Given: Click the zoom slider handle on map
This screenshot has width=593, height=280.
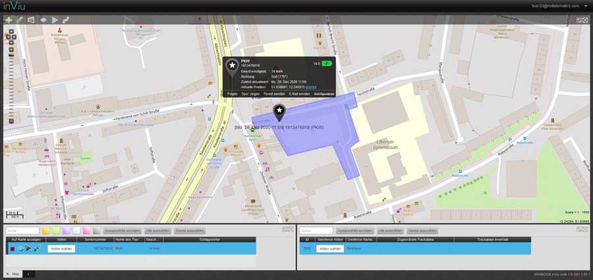Looking at the screenshot, I should (11, 55).
